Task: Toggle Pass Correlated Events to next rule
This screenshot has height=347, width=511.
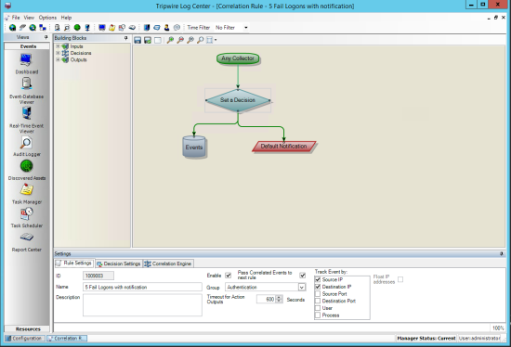Action: pos(303,276)
